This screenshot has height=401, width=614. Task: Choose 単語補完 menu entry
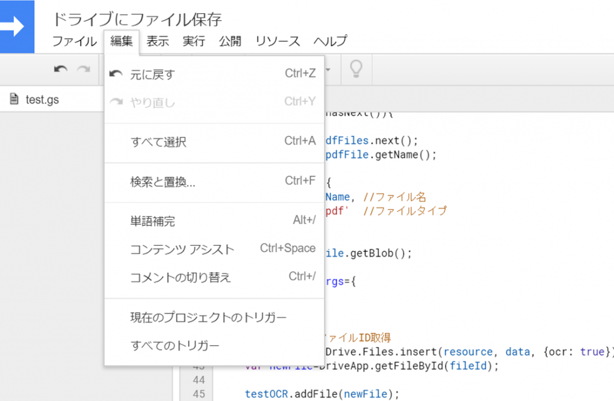[x=215, y=221]
